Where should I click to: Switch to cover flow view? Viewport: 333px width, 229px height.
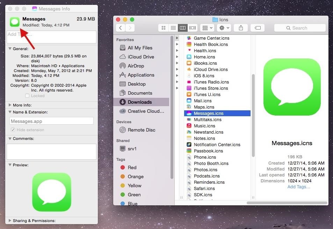[193, 28]
